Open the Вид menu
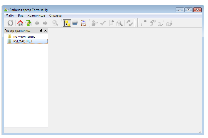The width and height of the screenshot is (208, 138). point(21,15)
